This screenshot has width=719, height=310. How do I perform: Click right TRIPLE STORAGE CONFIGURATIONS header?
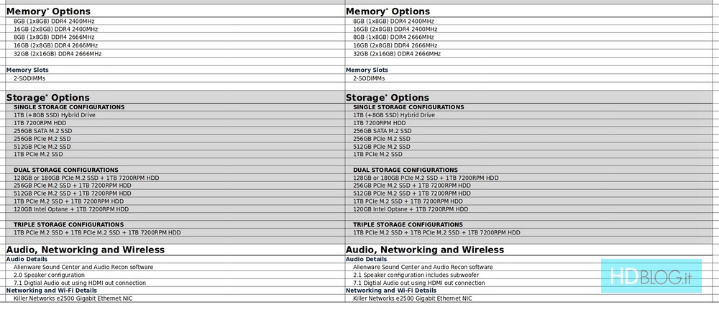[408, 224]
